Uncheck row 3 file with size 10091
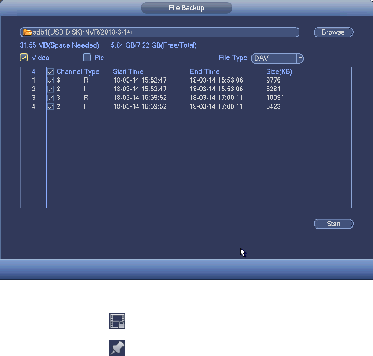This screenshot has width=373, height=356. pyautogui.click(x=51, y=98)
